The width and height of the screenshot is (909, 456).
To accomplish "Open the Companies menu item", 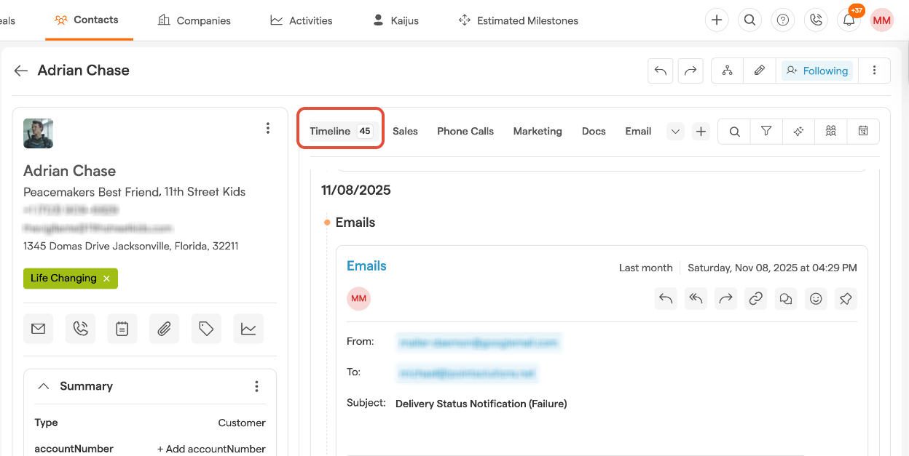I will click(x=194, y=20).
